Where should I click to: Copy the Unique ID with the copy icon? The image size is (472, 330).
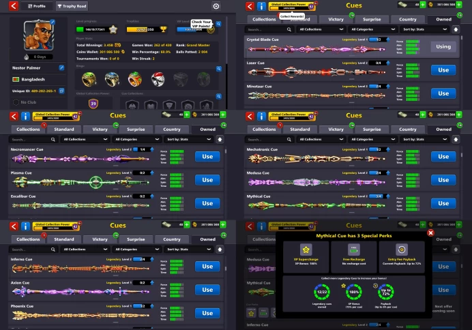tap(61, 91)
